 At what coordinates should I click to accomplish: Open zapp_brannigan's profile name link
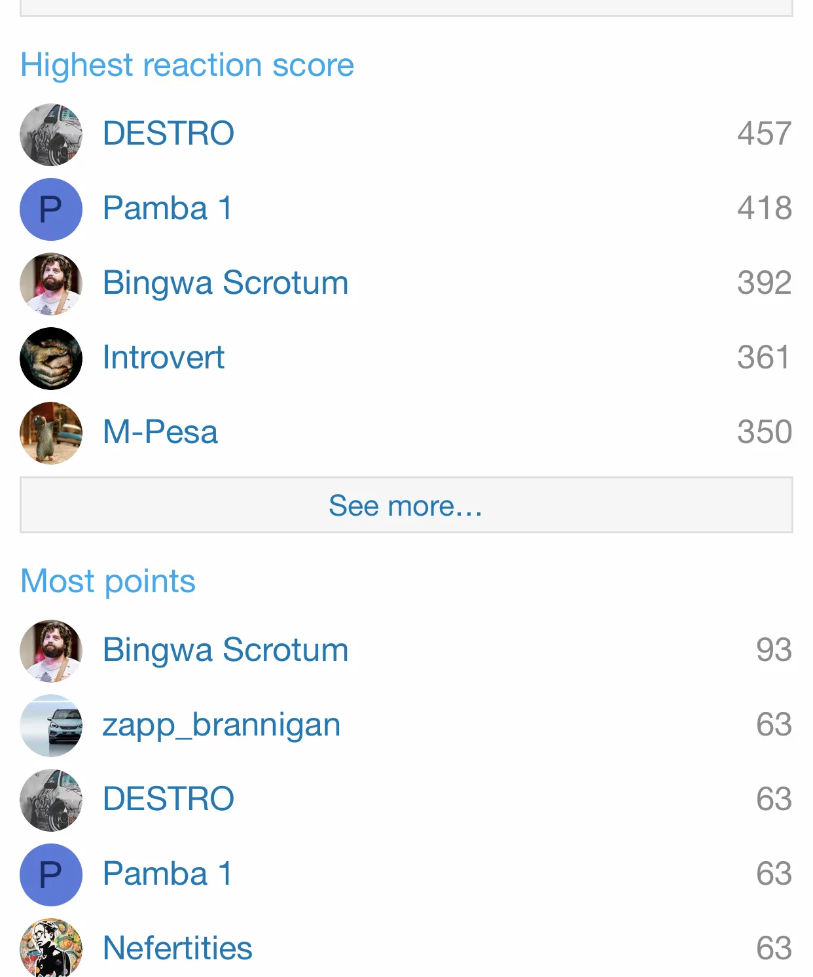click(221, 724)
